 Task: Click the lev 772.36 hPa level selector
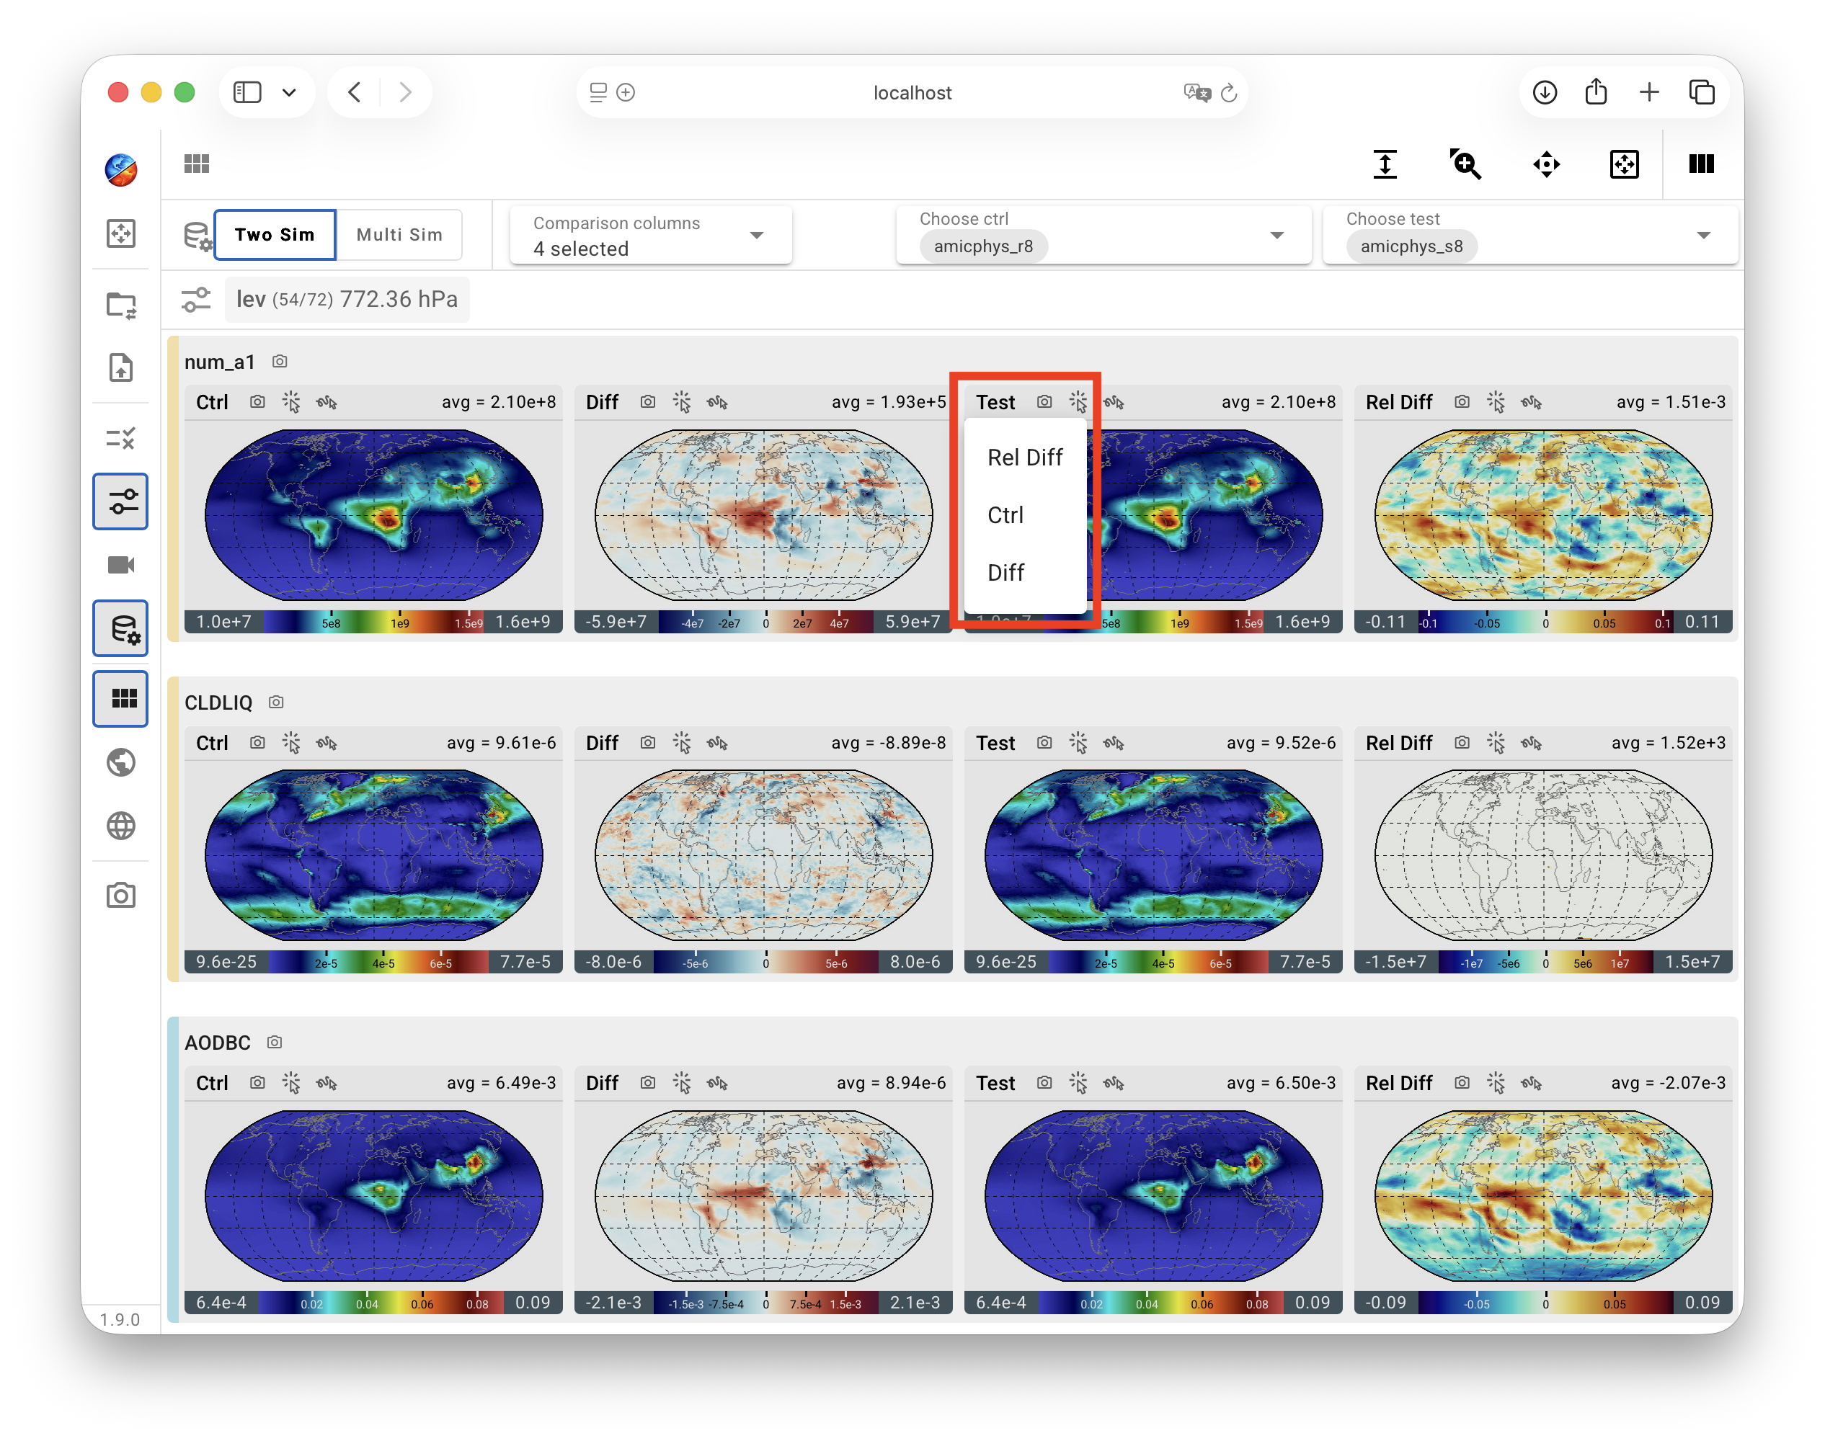[x=347, y=300]
